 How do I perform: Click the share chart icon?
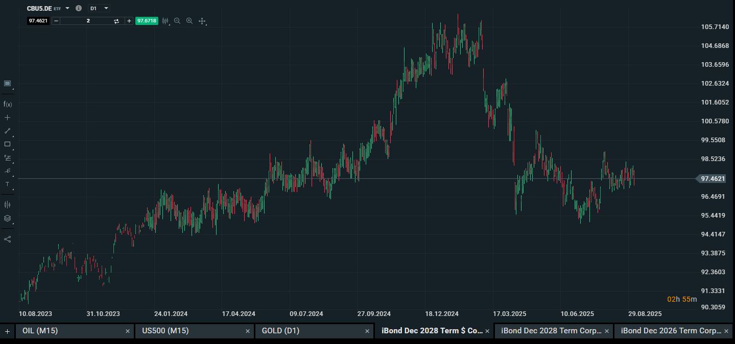tap(8, 239)
